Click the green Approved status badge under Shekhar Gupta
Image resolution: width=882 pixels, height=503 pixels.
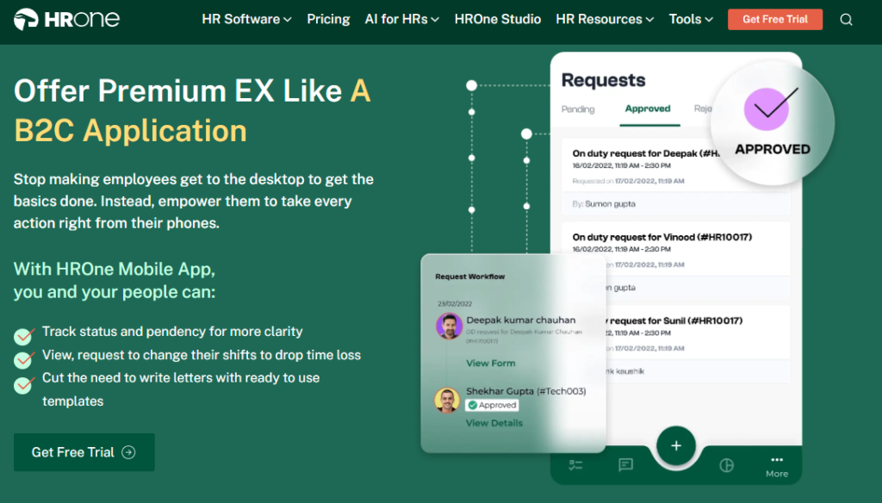tap(492, 405)
